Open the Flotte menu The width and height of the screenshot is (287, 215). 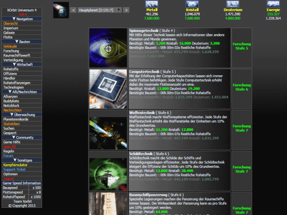click(8, 37)
